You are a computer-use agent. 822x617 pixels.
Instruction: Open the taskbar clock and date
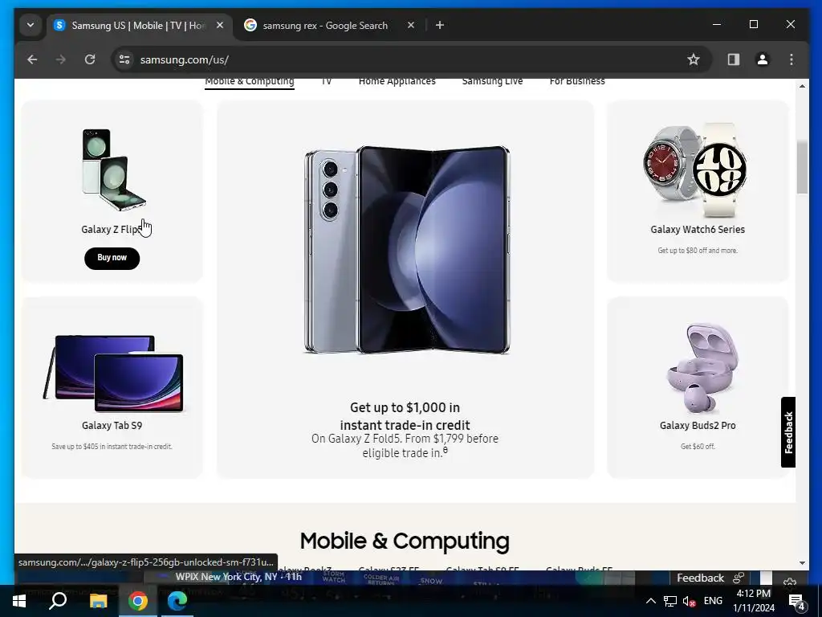coord(753,601)
